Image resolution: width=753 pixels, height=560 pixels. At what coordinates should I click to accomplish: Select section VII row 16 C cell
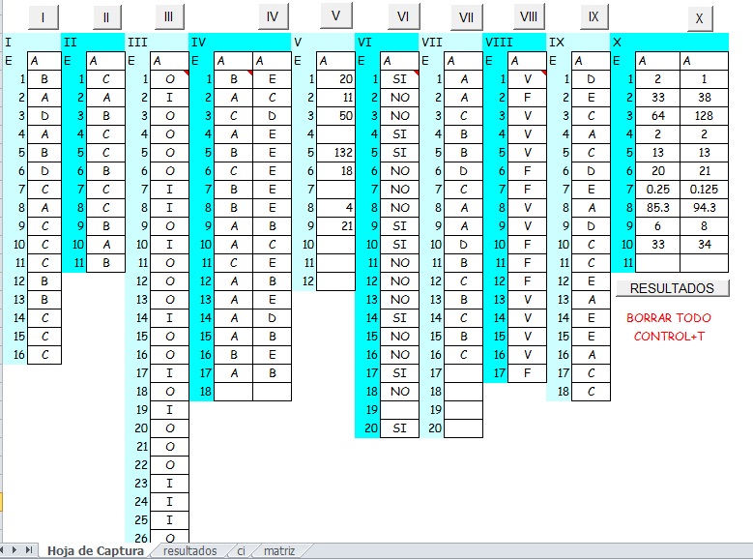pos(463,355)
